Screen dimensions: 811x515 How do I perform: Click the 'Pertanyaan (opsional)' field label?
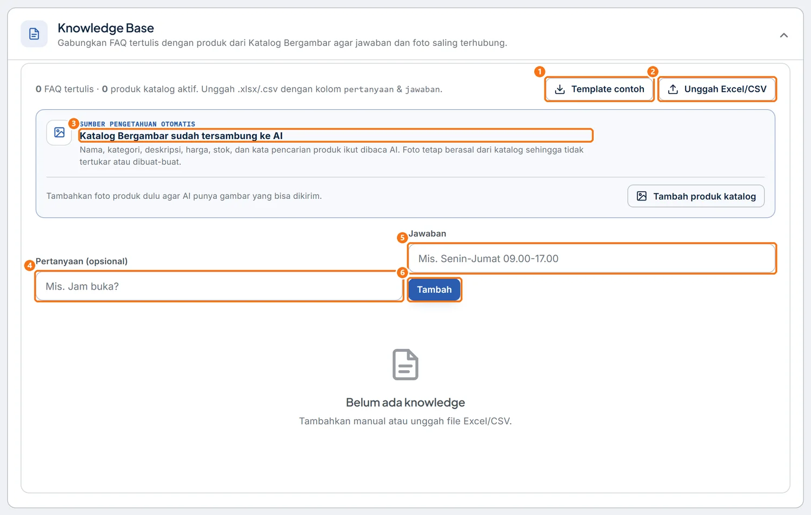click(82, 262)
